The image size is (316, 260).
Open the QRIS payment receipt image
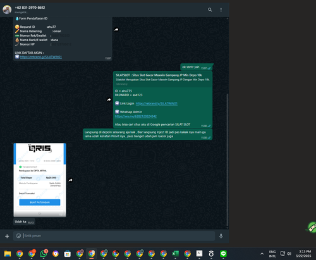[x=40, y=180]
